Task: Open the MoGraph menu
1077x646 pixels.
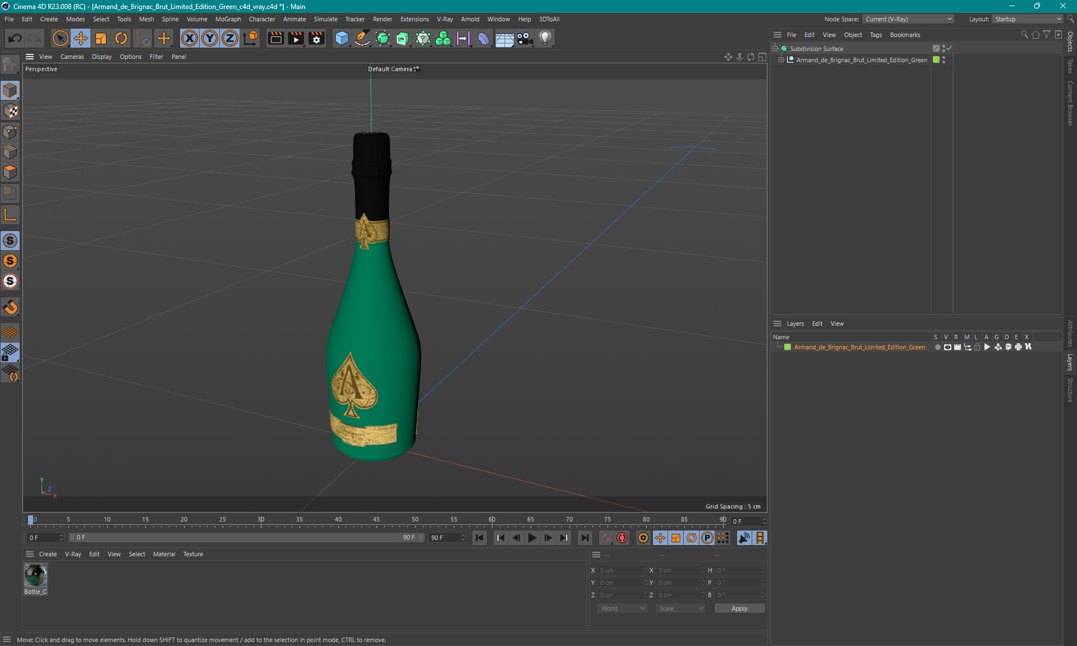Action: point(228,19)
